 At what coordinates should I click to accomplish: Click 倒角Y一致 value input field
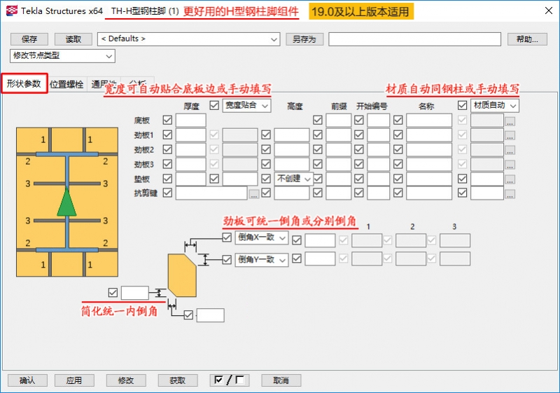[x=320, y=258]
